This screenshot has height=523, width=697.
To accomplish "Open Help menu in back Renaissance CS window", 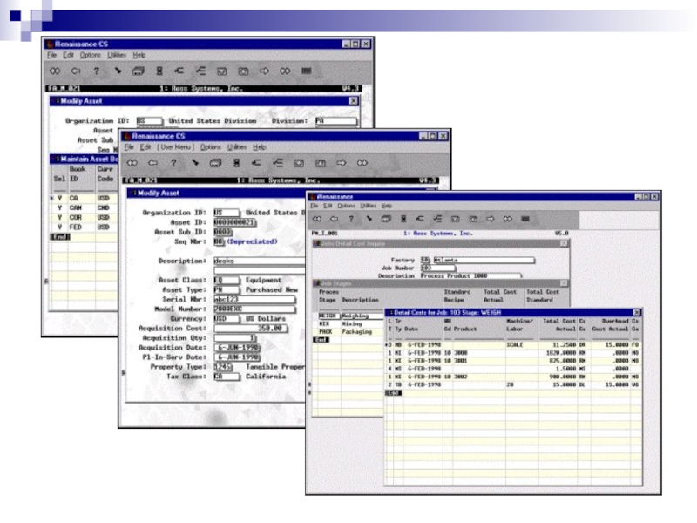I will (x=139, y=55).
